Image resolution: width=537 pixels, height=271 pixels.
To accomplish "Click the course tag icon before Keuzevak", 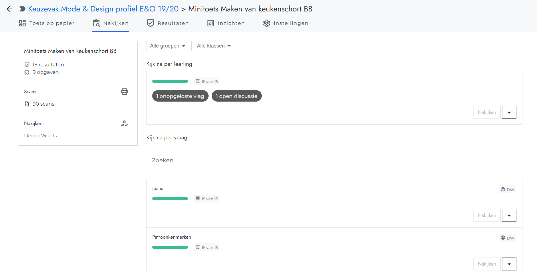I will (22, 9).
